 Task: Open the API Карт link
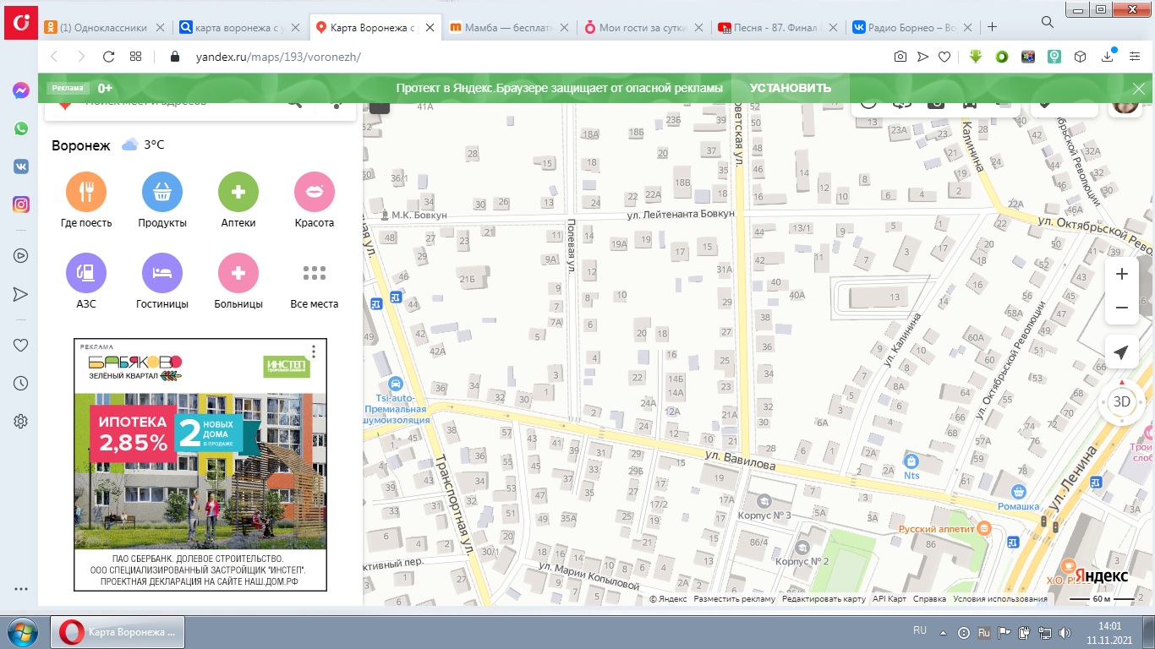pyautogui.click(x=889, y=599)
